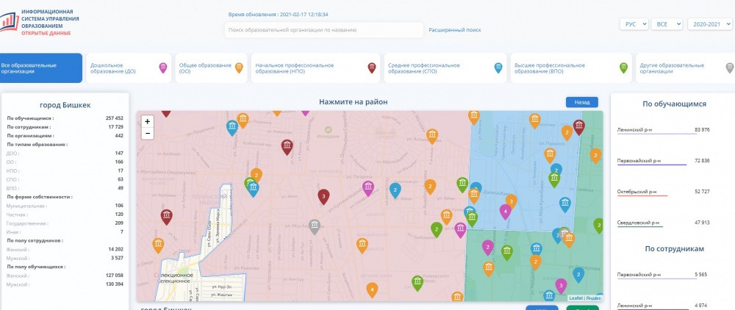
Task: Expand the ВСЕ filter dropdown
Action: coord(667,24)
